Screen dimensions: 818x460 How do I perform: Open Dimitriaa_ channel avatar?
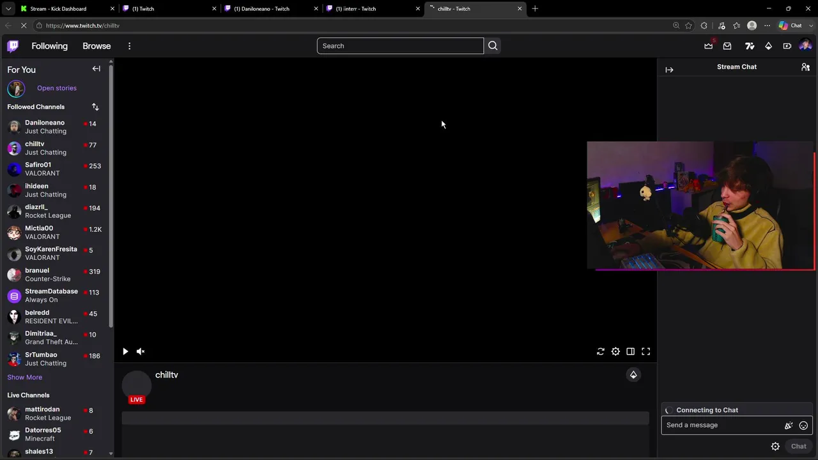click(14, 337)
